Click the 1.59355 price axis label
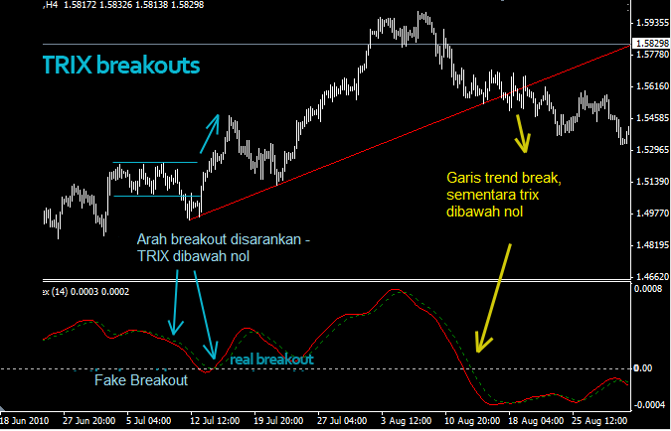671x431 pixels. (x=650, y=21)
